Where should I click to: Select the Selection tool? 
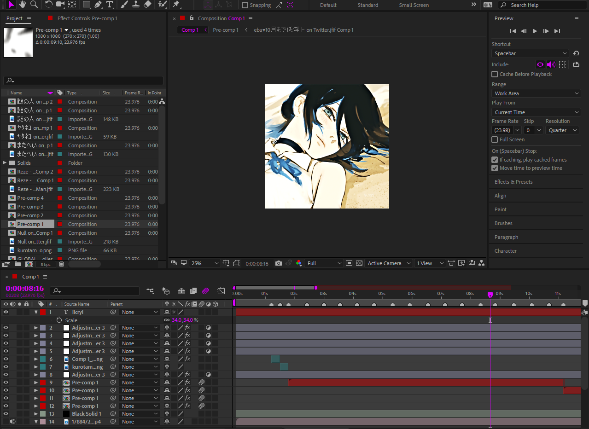point(12,5)
